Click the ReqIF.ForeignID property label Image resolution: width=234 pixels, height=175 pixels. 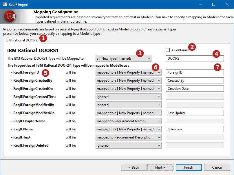tap(26, 72)
